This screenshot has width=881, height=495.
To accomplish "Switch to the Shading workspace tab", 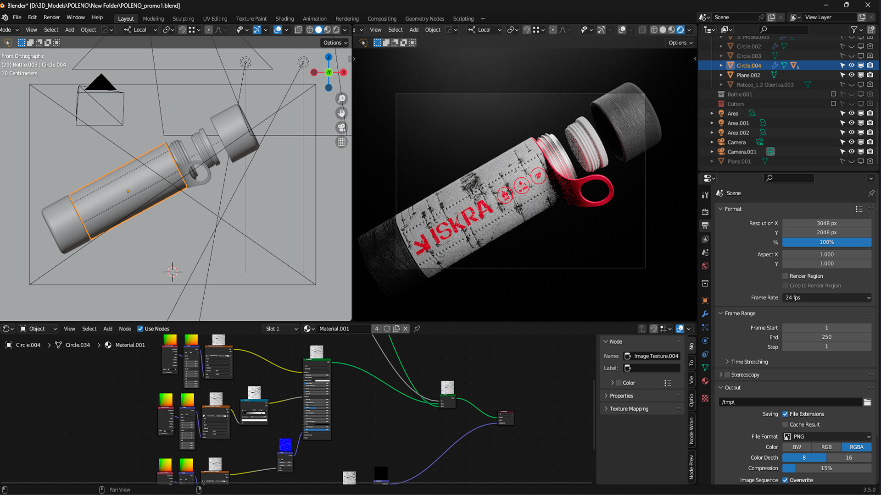I will [284, 19].
